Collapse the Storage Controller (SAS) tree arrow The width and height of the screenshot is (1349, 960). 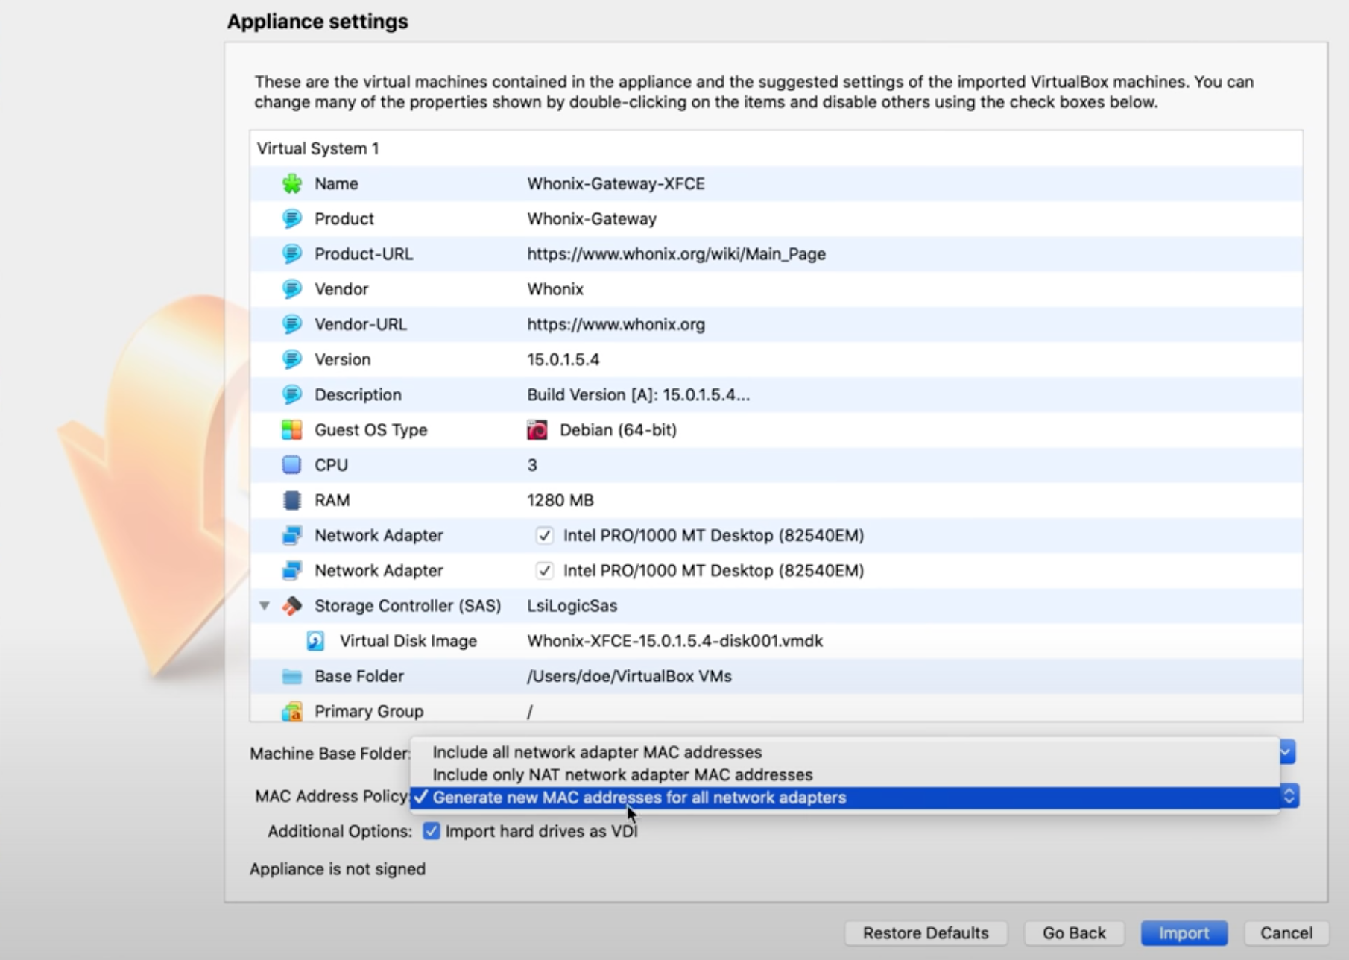[x=265, y=605]
